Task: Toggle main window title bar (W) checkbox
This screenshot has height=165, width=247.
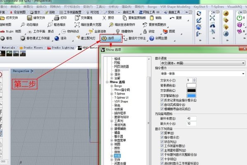Action: pyautogui.click(x=162, y=150)
